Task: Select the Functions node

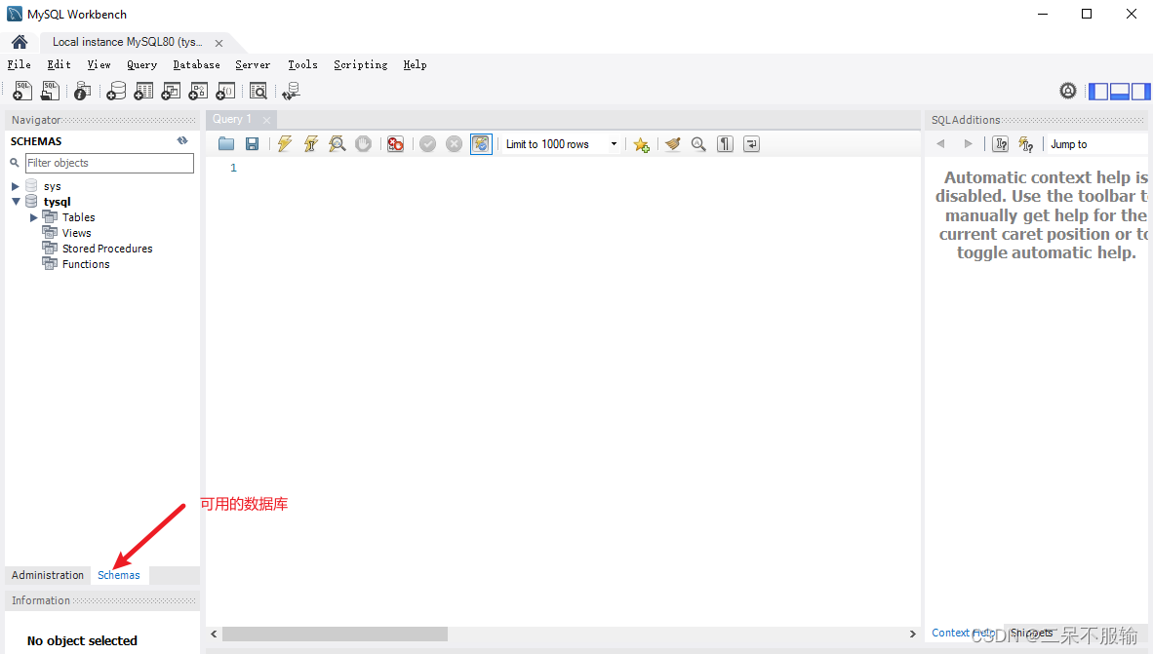Action: click(x=86, y=264)
